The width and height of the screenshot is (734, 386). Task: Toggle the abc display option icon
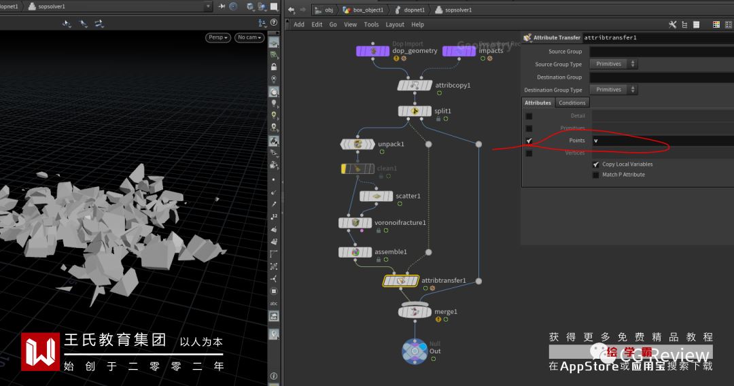(x=274, y=304)
